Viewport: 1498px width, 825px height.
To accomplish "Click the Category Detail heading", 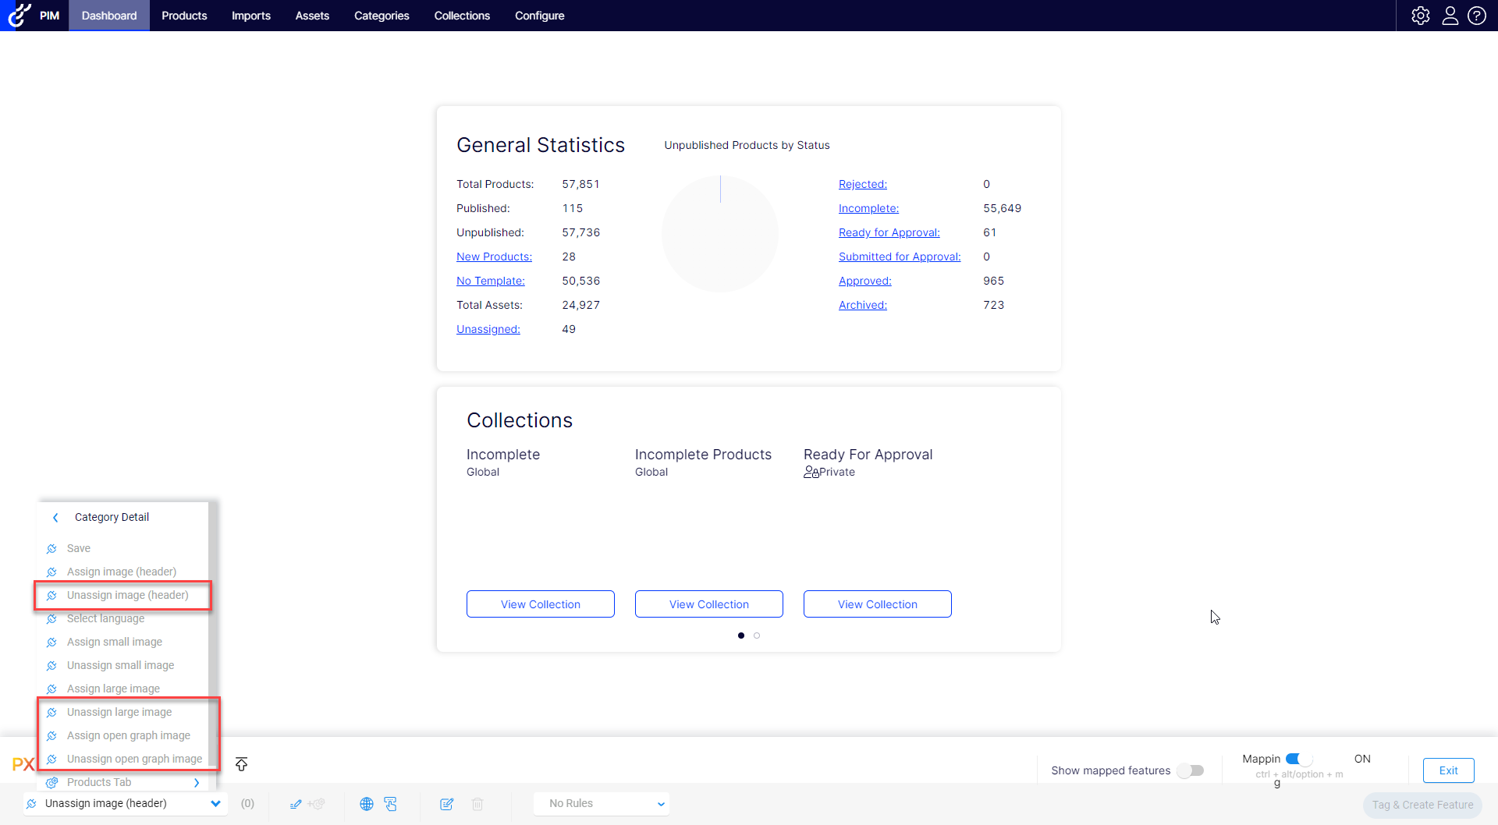I will [112, 518].
